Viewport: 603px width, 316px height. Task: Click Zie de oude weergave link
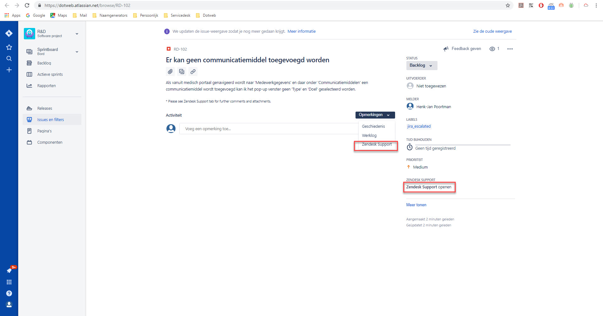click(x=492, y=31)
